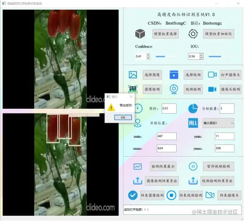Click the line chart icon beside 检测结果展示
This screenshot has height=221, width=244.
point(137,166)
